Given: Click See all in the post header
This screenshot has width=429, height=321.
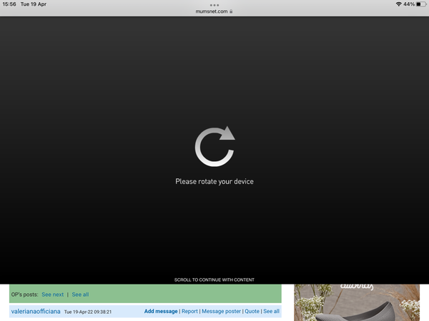Looking at the screenshot, I should click(272, 312).
